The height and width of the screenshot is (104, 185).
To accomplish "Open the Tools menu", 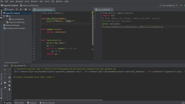I will [47, 1].
